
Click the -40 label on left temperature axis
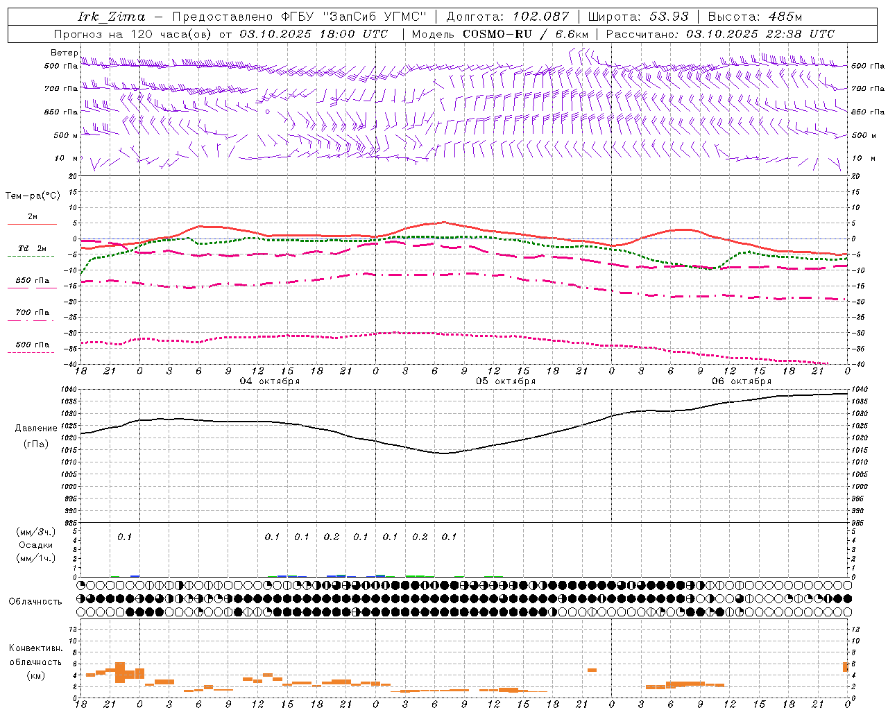(71, 365)
